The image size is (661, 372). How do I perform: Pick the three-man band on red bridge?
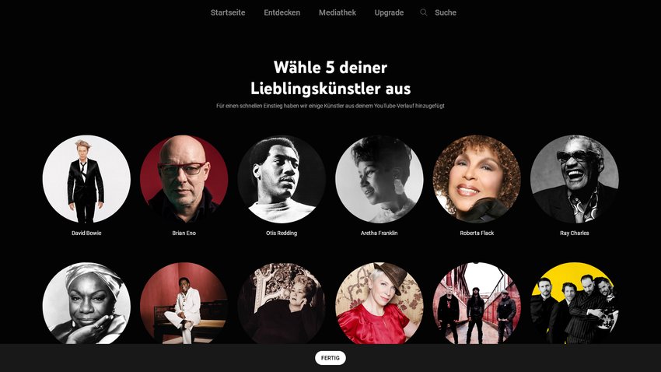tap(477, 304)
